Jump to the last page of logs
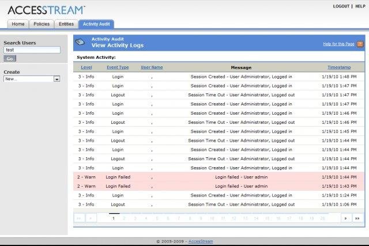The height and width of the screenshot is (246, 369). tap(357, 218)
